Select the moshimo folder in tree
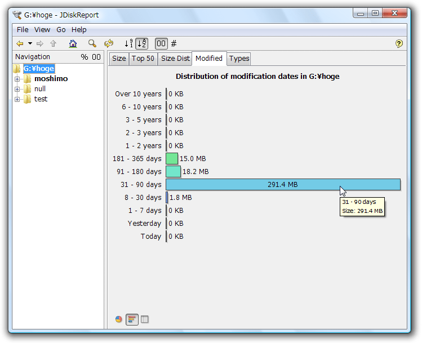422x343 pixels. click(x=51, y=79)
